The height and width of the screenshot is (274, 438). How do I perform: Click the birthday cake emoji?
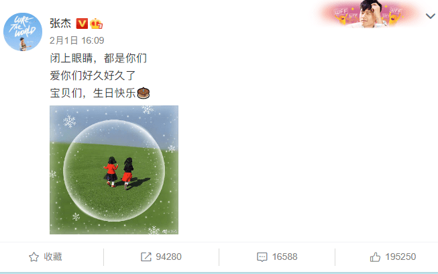pos(144,93)
